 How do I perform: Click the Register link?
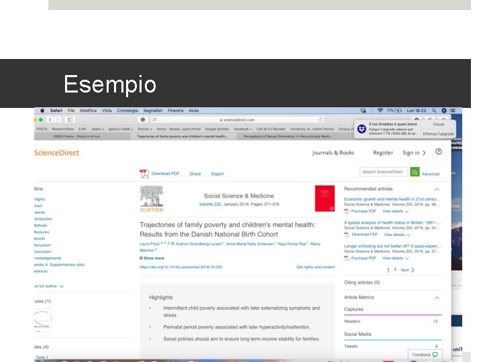[383, 153]
